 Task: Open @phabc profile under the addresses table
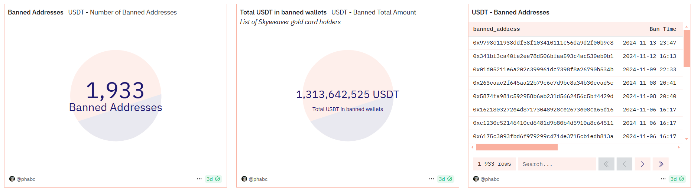pos(490,179)
